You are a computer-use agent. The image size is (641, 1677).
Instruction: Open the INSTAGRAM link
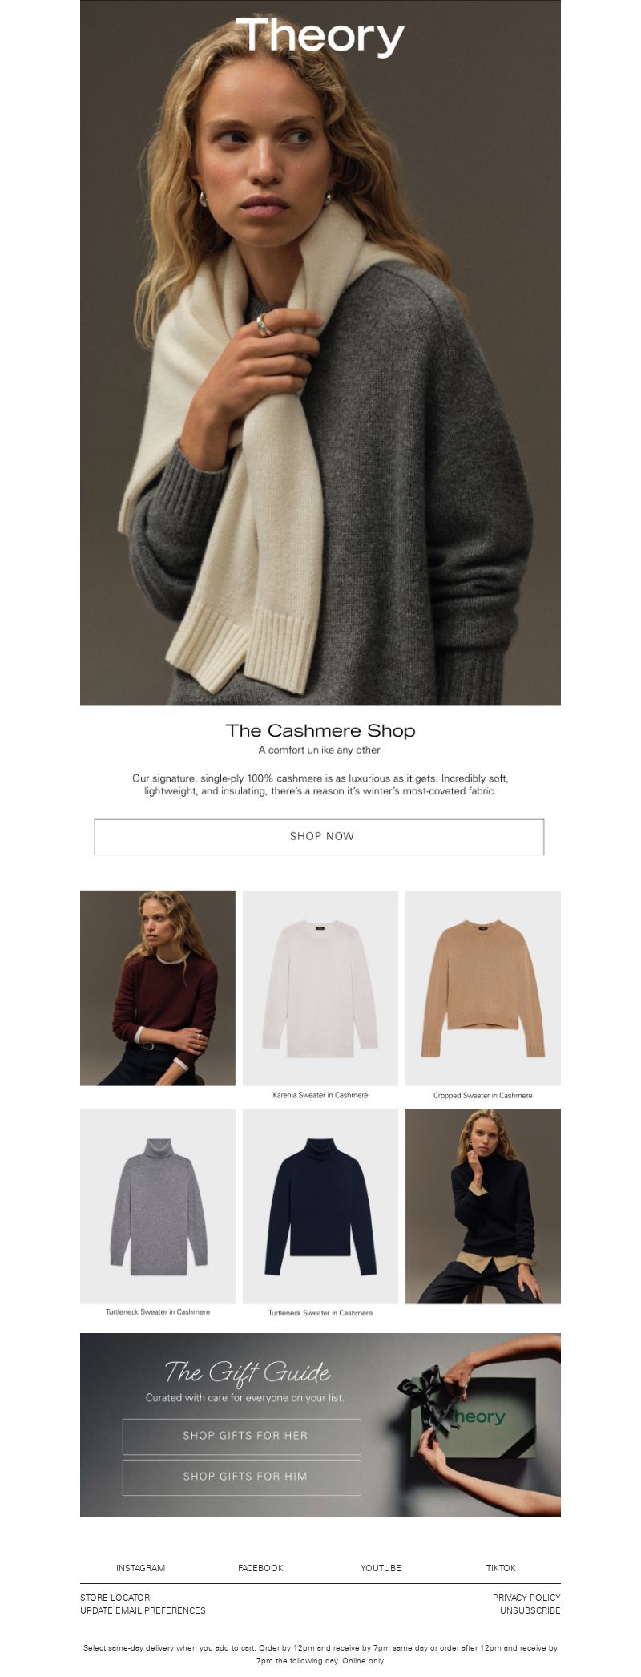coord(140,1568)
